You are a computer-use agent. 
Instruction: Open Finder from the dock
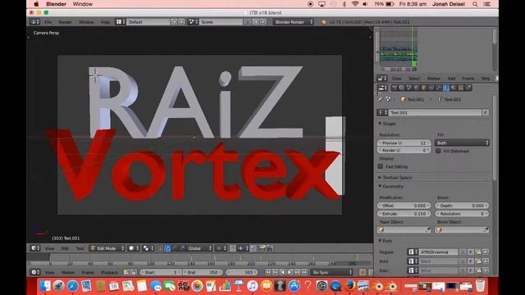[44, 286]
